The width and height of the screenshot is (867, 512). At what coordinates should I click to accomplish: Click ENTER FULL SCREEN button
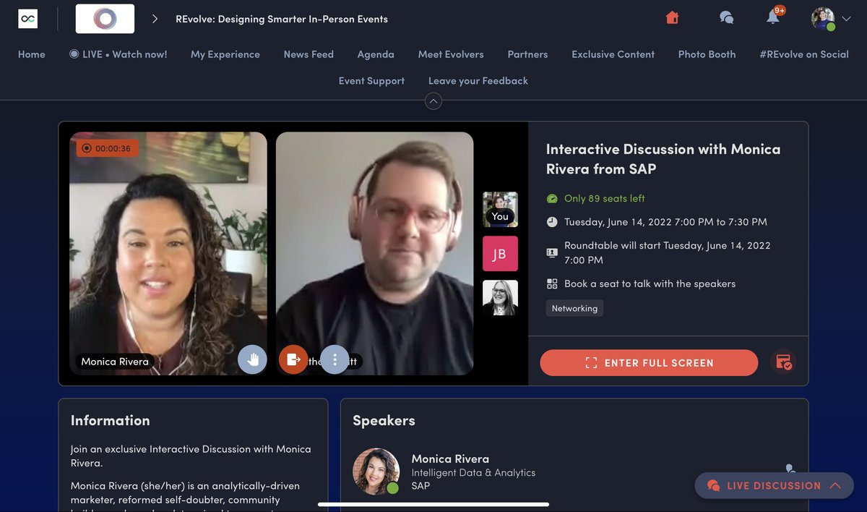649,363
